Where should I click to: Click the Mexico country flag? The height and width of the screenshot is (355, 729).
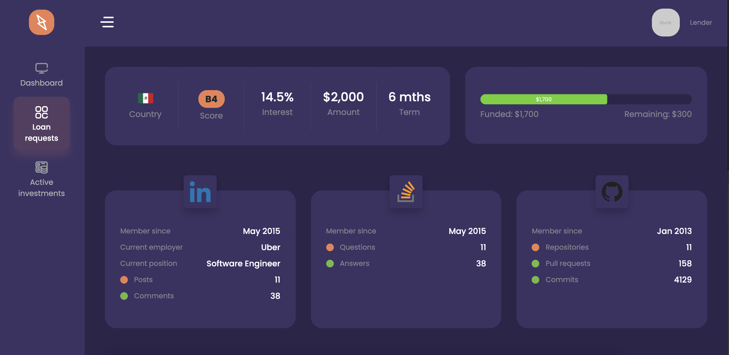[145, 98]
